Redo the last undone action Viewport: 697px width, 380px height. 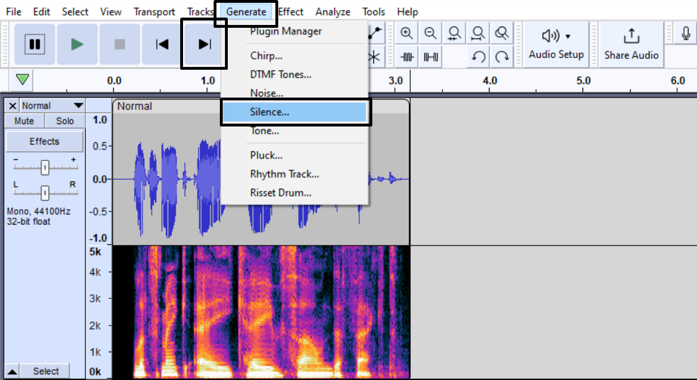coord(501,56)
